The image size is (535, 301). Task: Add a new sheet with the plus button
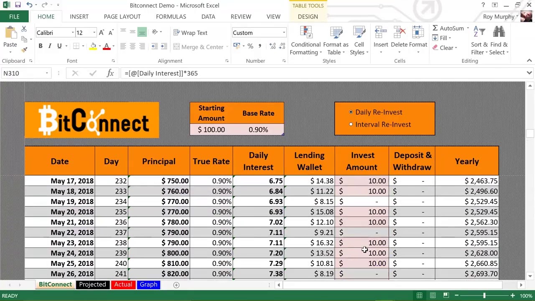[x=176, y=285]
